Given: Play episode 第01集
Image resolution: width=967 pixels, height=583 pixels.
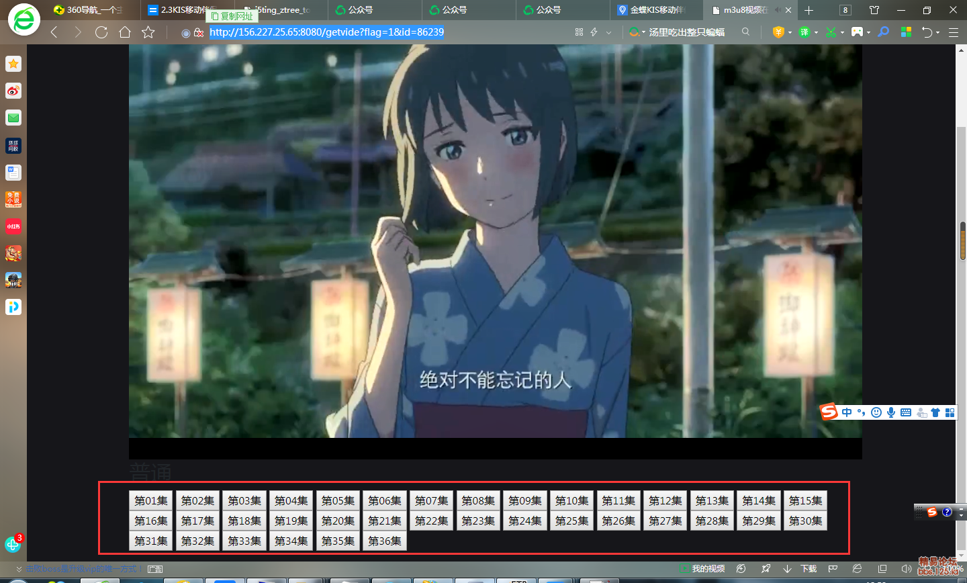Looking at the screenshot, I should pos(151,500).
